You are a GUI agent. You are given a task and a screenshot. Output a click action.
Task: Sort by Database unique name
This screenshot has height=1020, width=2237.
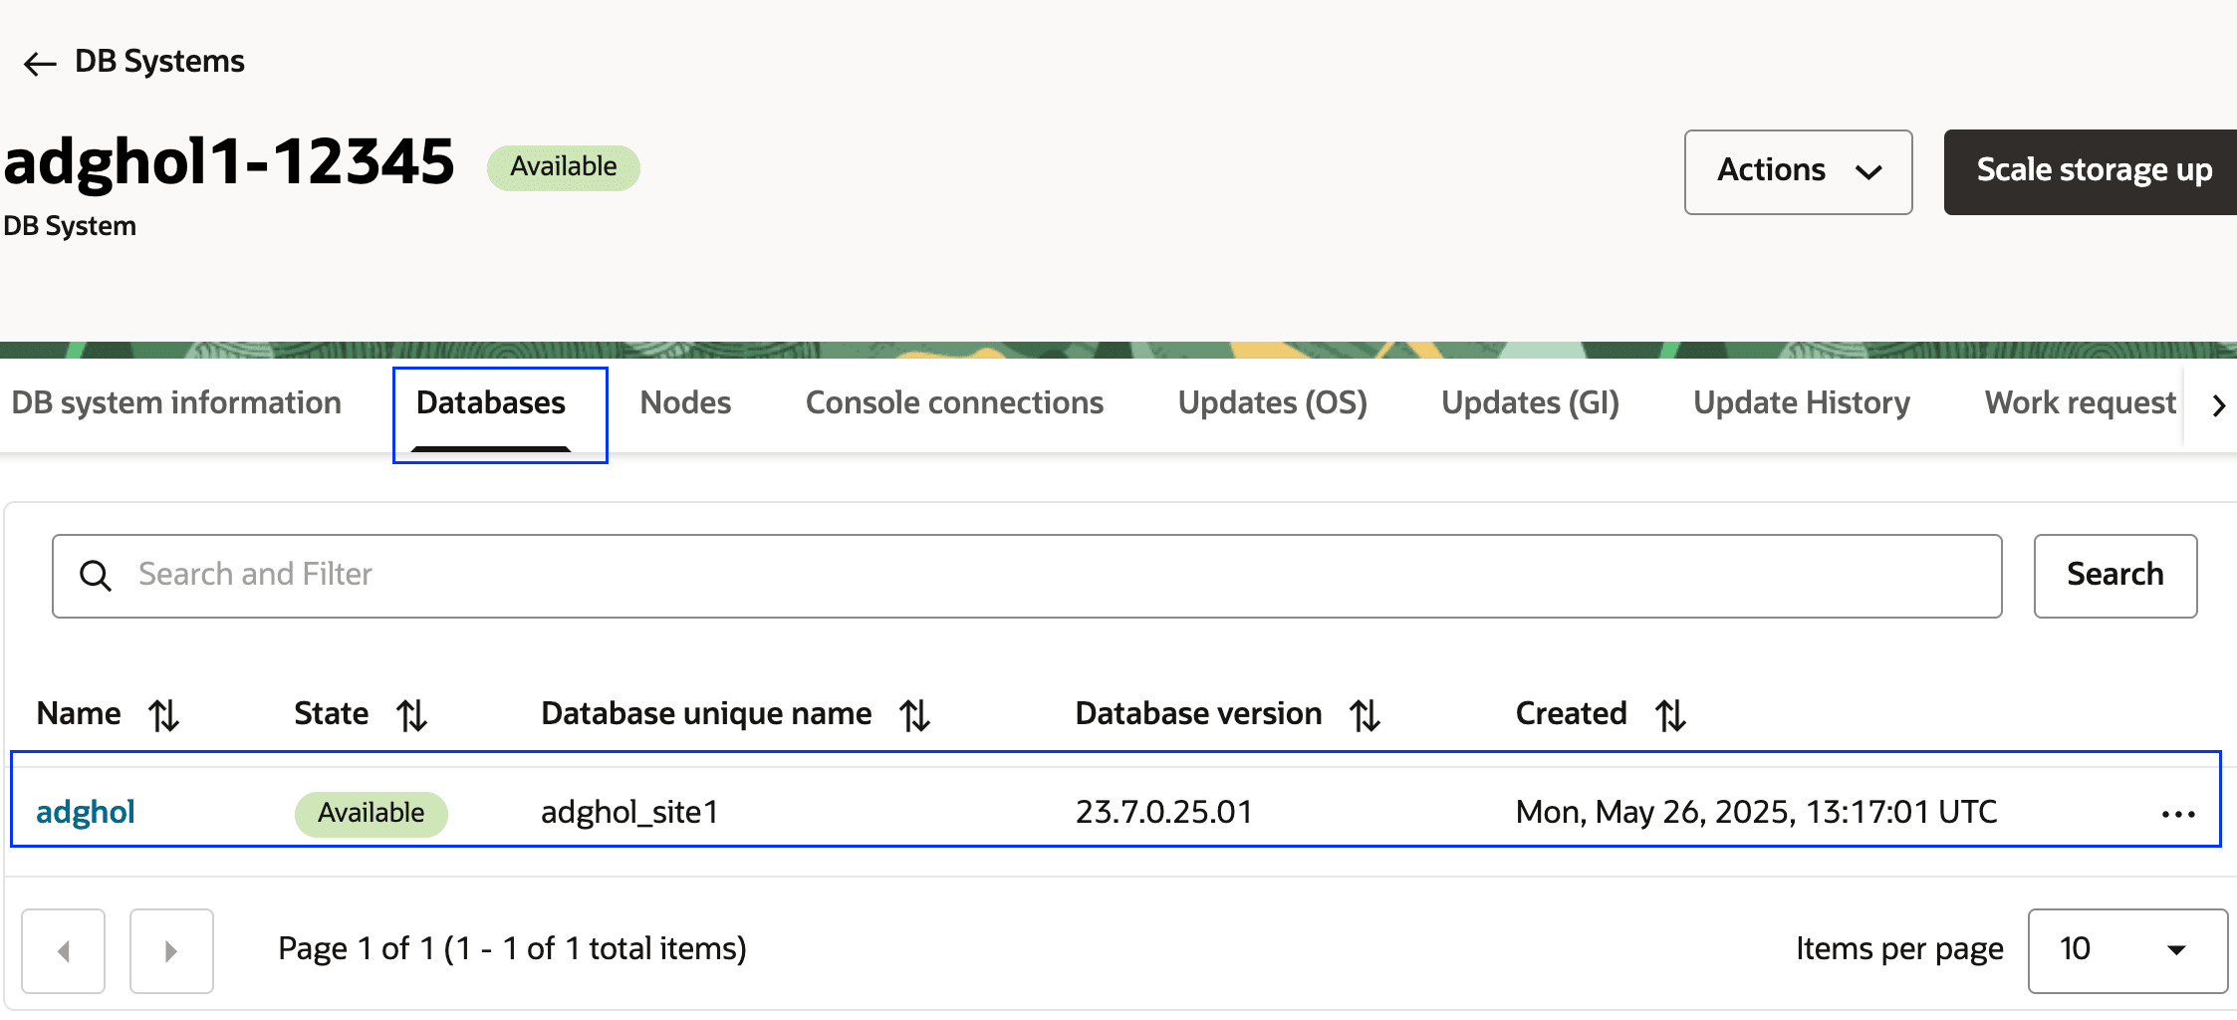point(915,715)
